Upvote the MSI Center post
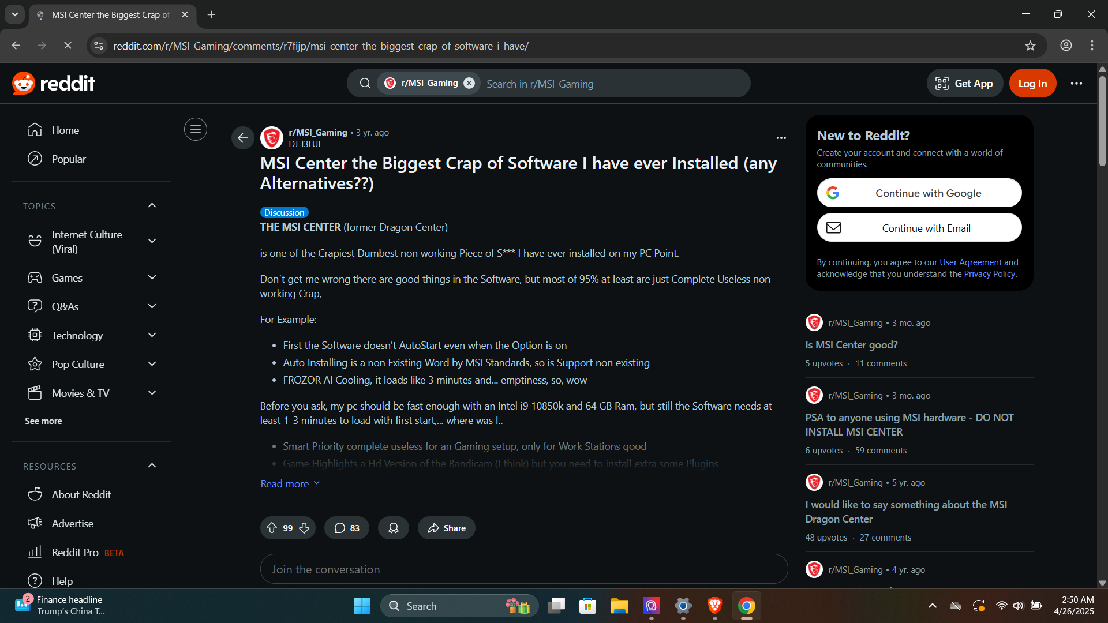 click(272, 528)
